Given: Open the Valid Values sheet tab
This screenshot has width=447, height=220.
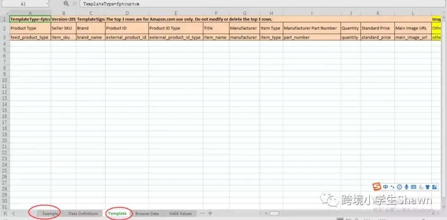Looking at the screenshot, I should 180,213.
